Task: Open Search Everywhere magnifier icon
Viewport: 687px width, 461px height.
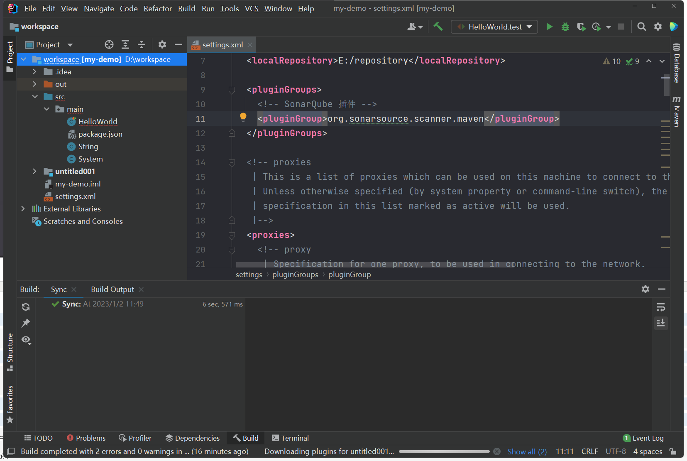Action: pyautogui.click(x=641, y=27)
